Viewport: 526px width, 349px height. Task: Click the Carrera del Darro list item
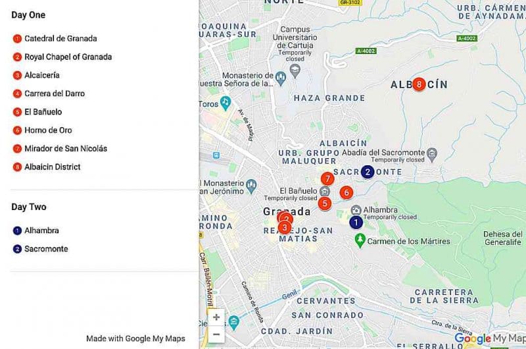[x=55, y=94]
